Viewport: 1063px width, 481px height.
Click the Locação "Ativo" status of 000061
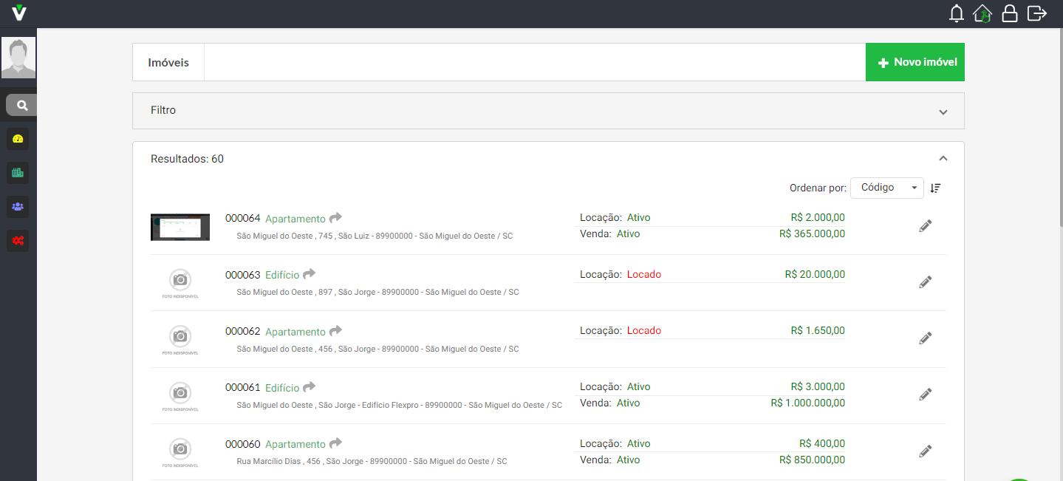pos(639,386)
